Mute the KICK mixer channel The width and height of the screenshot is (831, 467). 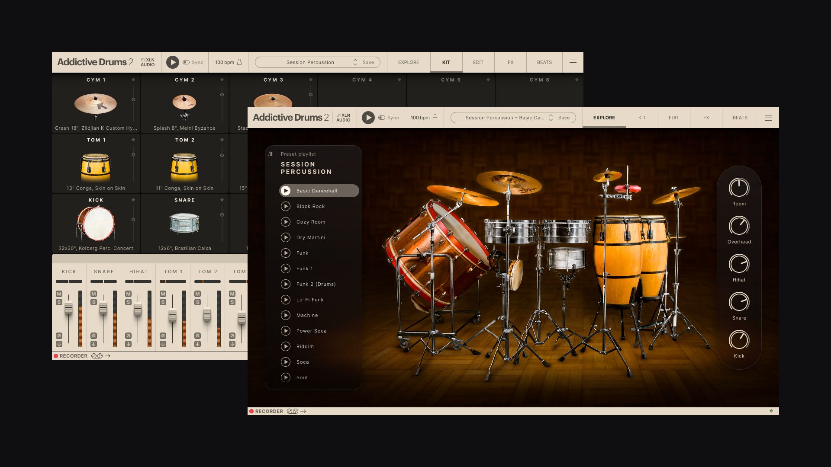[x=59, y=294]
